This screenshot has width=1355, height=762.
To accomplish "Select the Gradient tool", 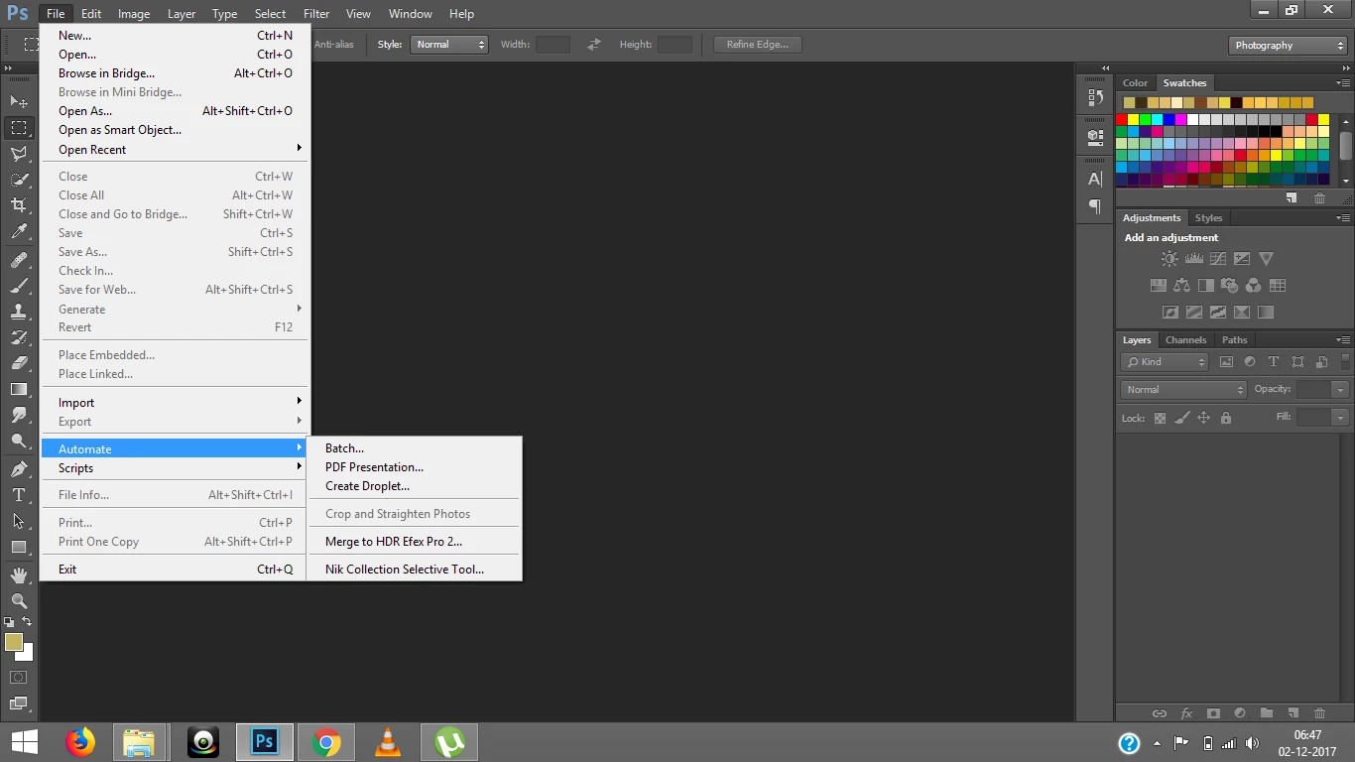I will click(x=19, y=389).
